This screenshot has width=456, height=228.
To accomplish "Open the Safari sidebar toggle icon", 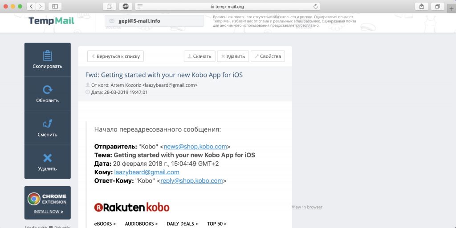I will point(55,6).
